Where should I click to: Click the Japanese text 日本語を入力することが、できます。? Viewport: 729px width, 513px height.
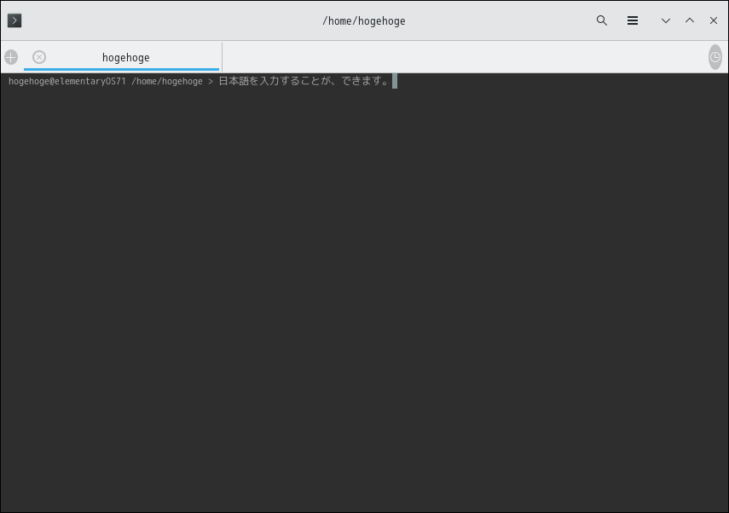pyautogui.click(x=304, y=81)
